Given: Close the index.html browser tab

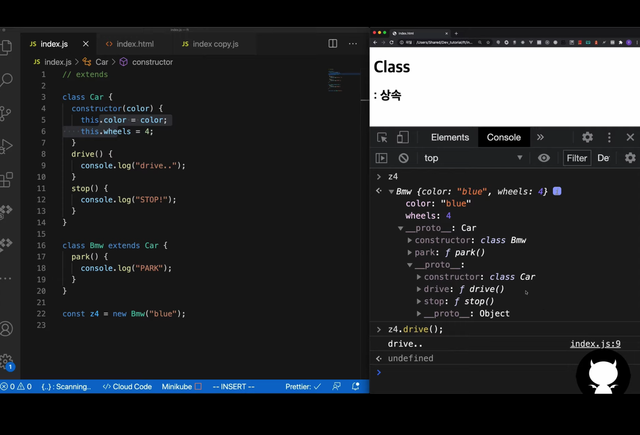Looking at the screenshot, I should (x=446, y=34).
